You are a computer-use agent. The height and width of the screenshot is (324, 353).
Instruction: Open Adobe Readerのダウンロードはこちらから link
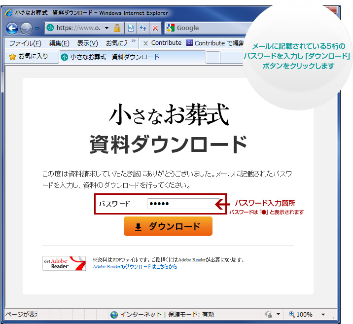(135, 267)
